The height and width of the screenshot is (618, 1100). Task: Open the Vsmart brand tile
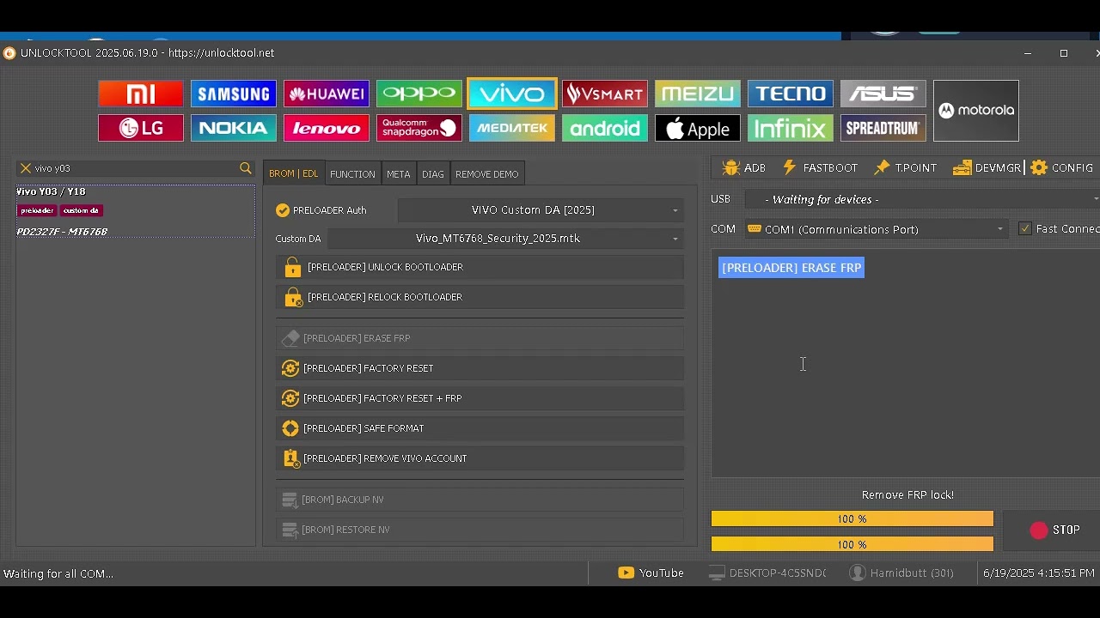click(x=605, y=94)
